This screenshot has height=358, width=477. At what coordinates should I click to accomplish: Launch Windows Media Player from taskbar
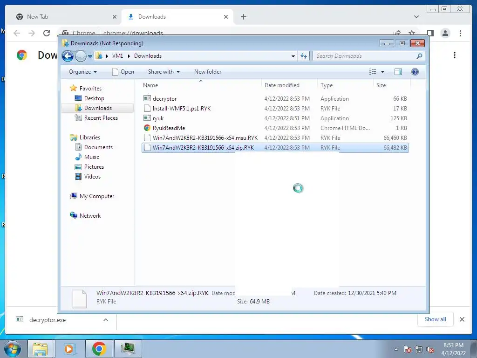pos(69,349)
